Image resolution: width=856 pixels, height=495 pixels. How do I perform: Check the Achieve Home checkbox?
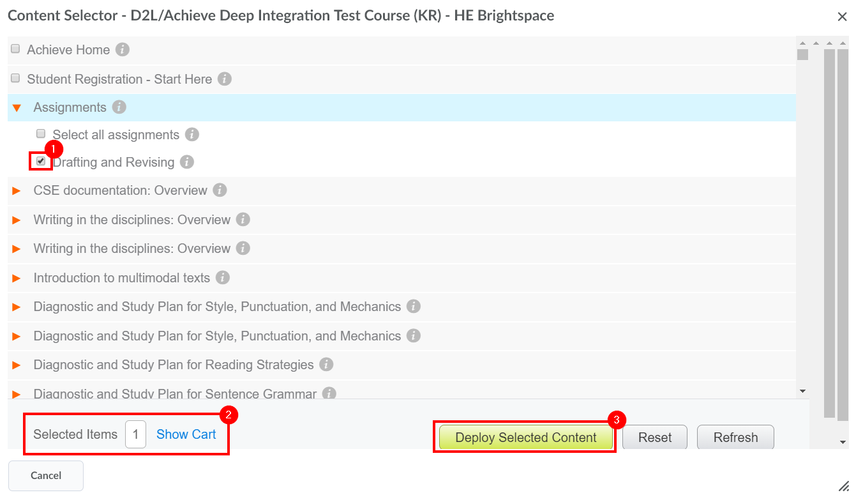(15, 49)
